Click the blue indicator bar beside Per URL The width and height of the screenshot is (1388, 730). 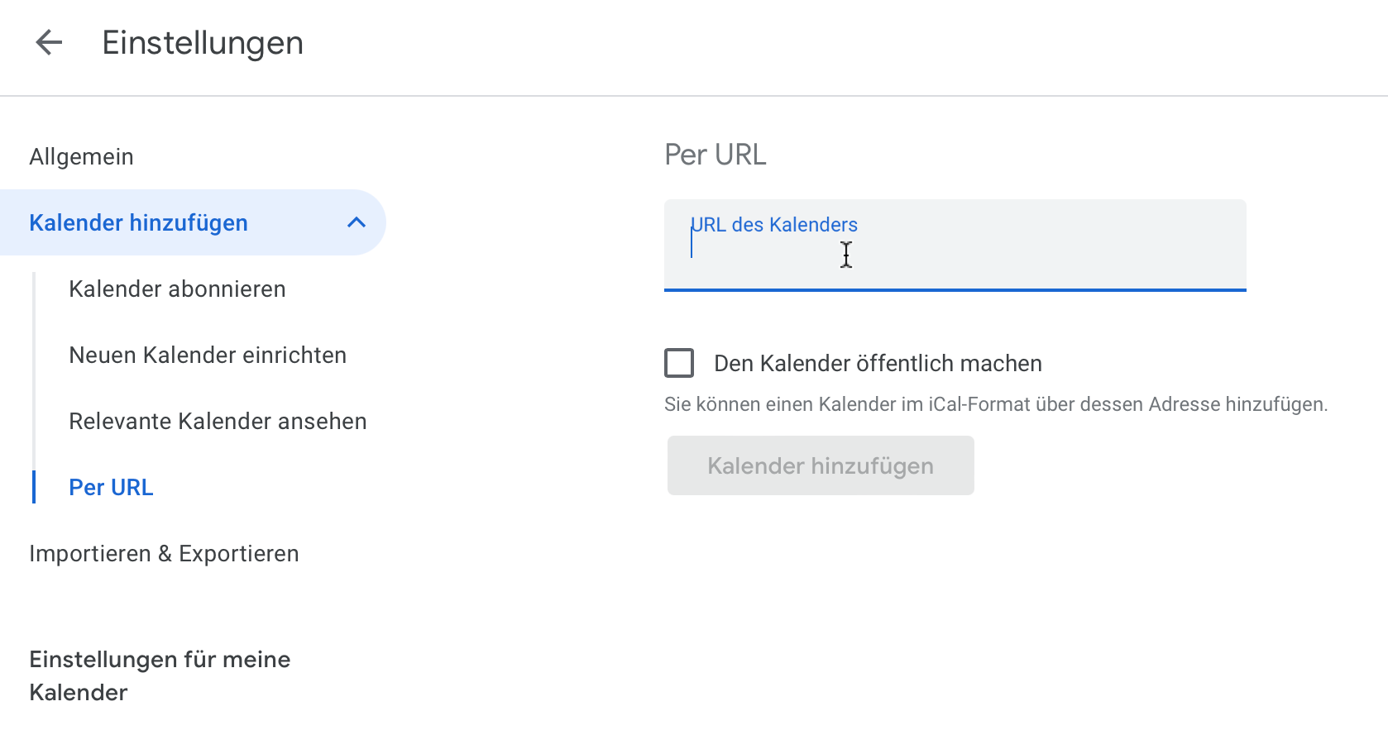[x=34, y=487]
